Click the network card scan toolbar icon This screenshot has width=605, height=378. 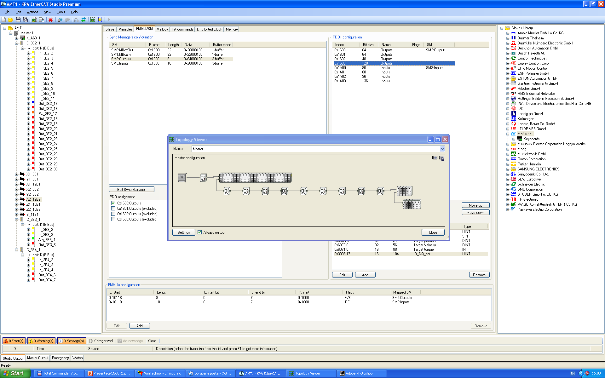[34, 20]
